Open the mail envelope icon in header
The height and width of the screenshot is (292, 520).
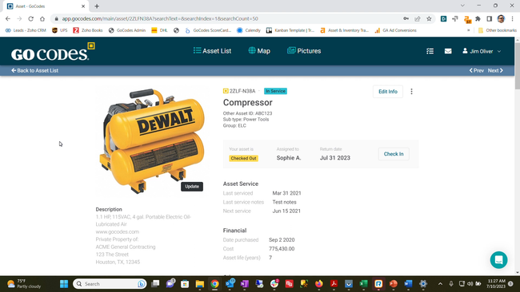(x=448, y=51)
